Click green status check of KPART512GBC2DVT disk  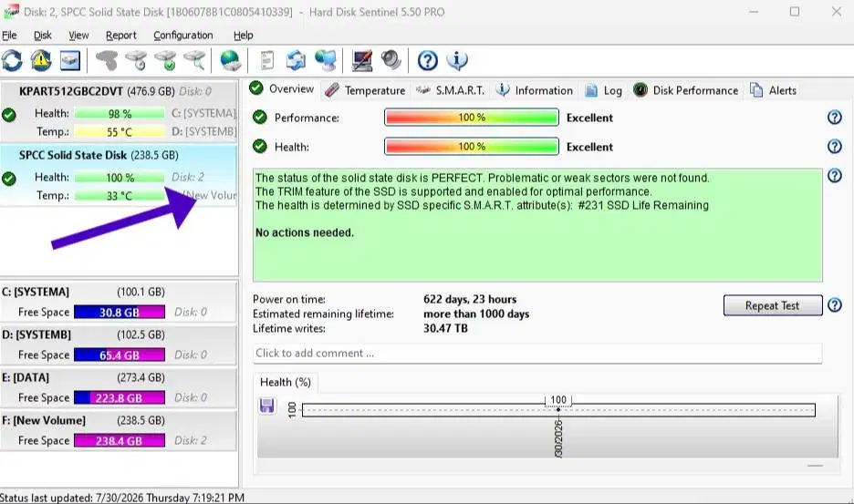point(9,115)
